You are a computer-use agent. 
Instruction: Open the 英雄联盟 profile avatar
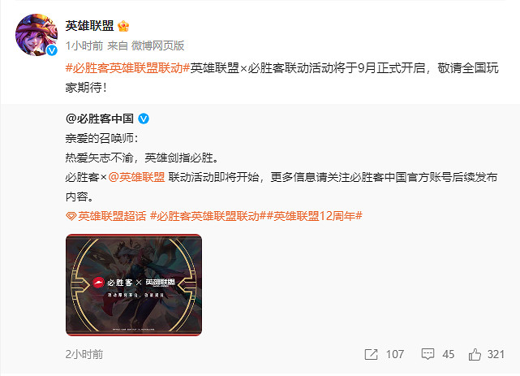(x=37, y=34)
